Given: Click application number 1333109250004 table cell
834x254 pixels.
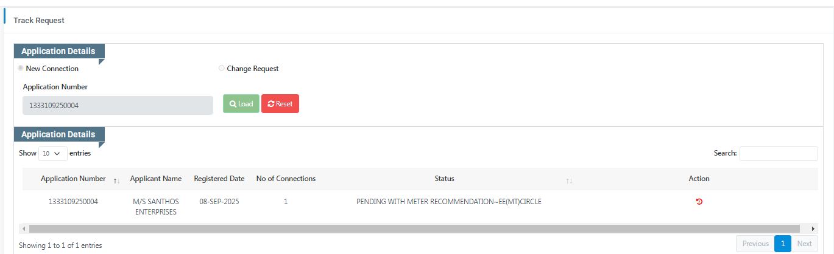Looking at the screenshot, I should coord(73,202).
